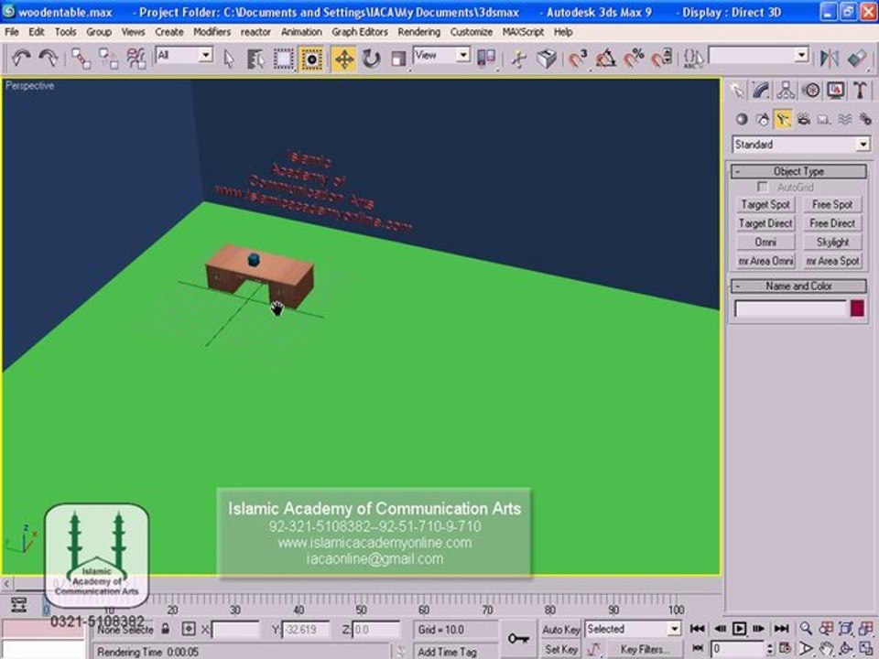Activate the Select and Rotate tool

tap(371, 59)
